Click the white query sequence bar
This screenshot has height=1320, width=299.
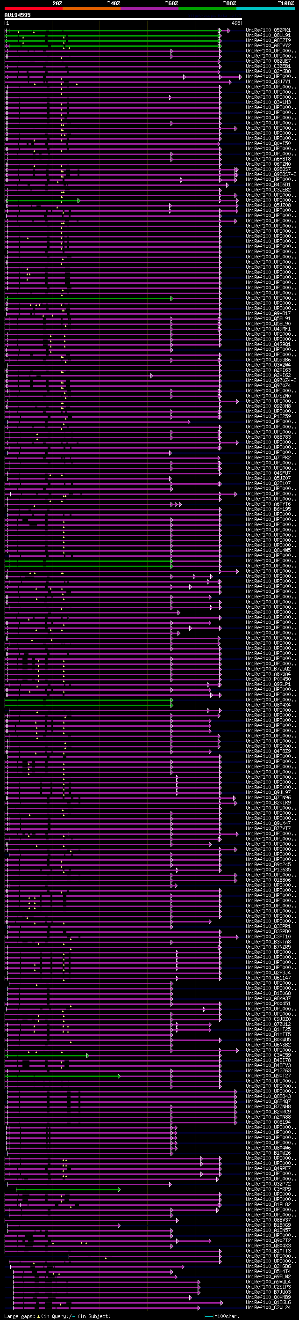[x=123, y=19]
